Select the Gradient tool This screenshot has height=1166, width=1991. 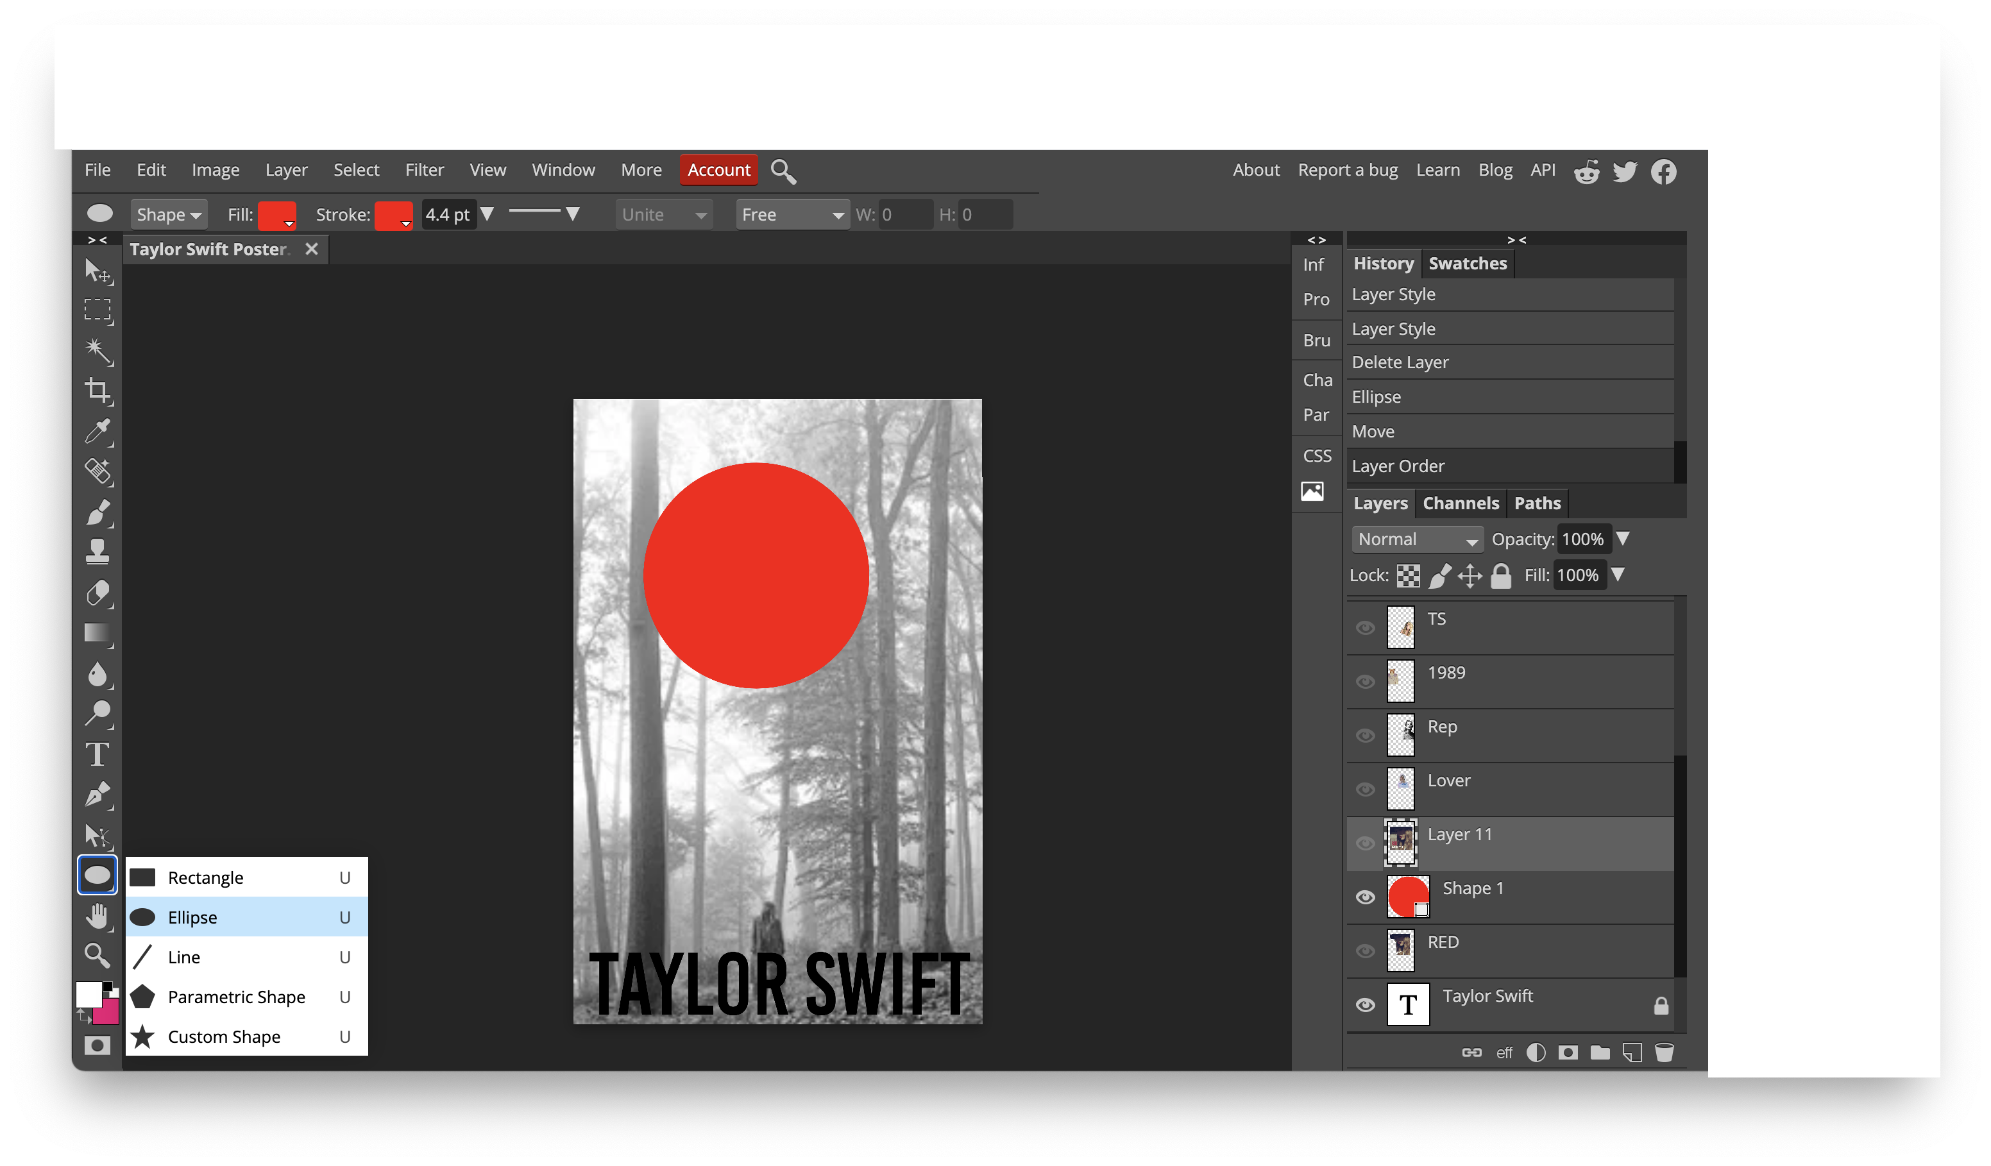point(98,634)
